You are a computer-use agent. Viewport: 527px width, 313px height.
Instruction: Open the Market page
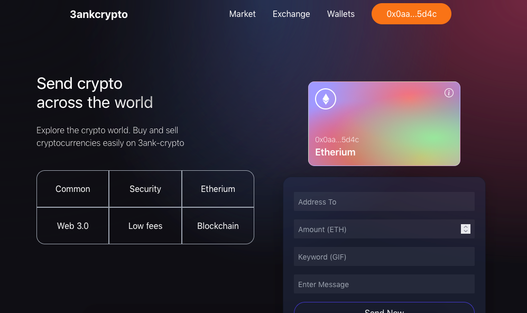(x=242, y=14)
